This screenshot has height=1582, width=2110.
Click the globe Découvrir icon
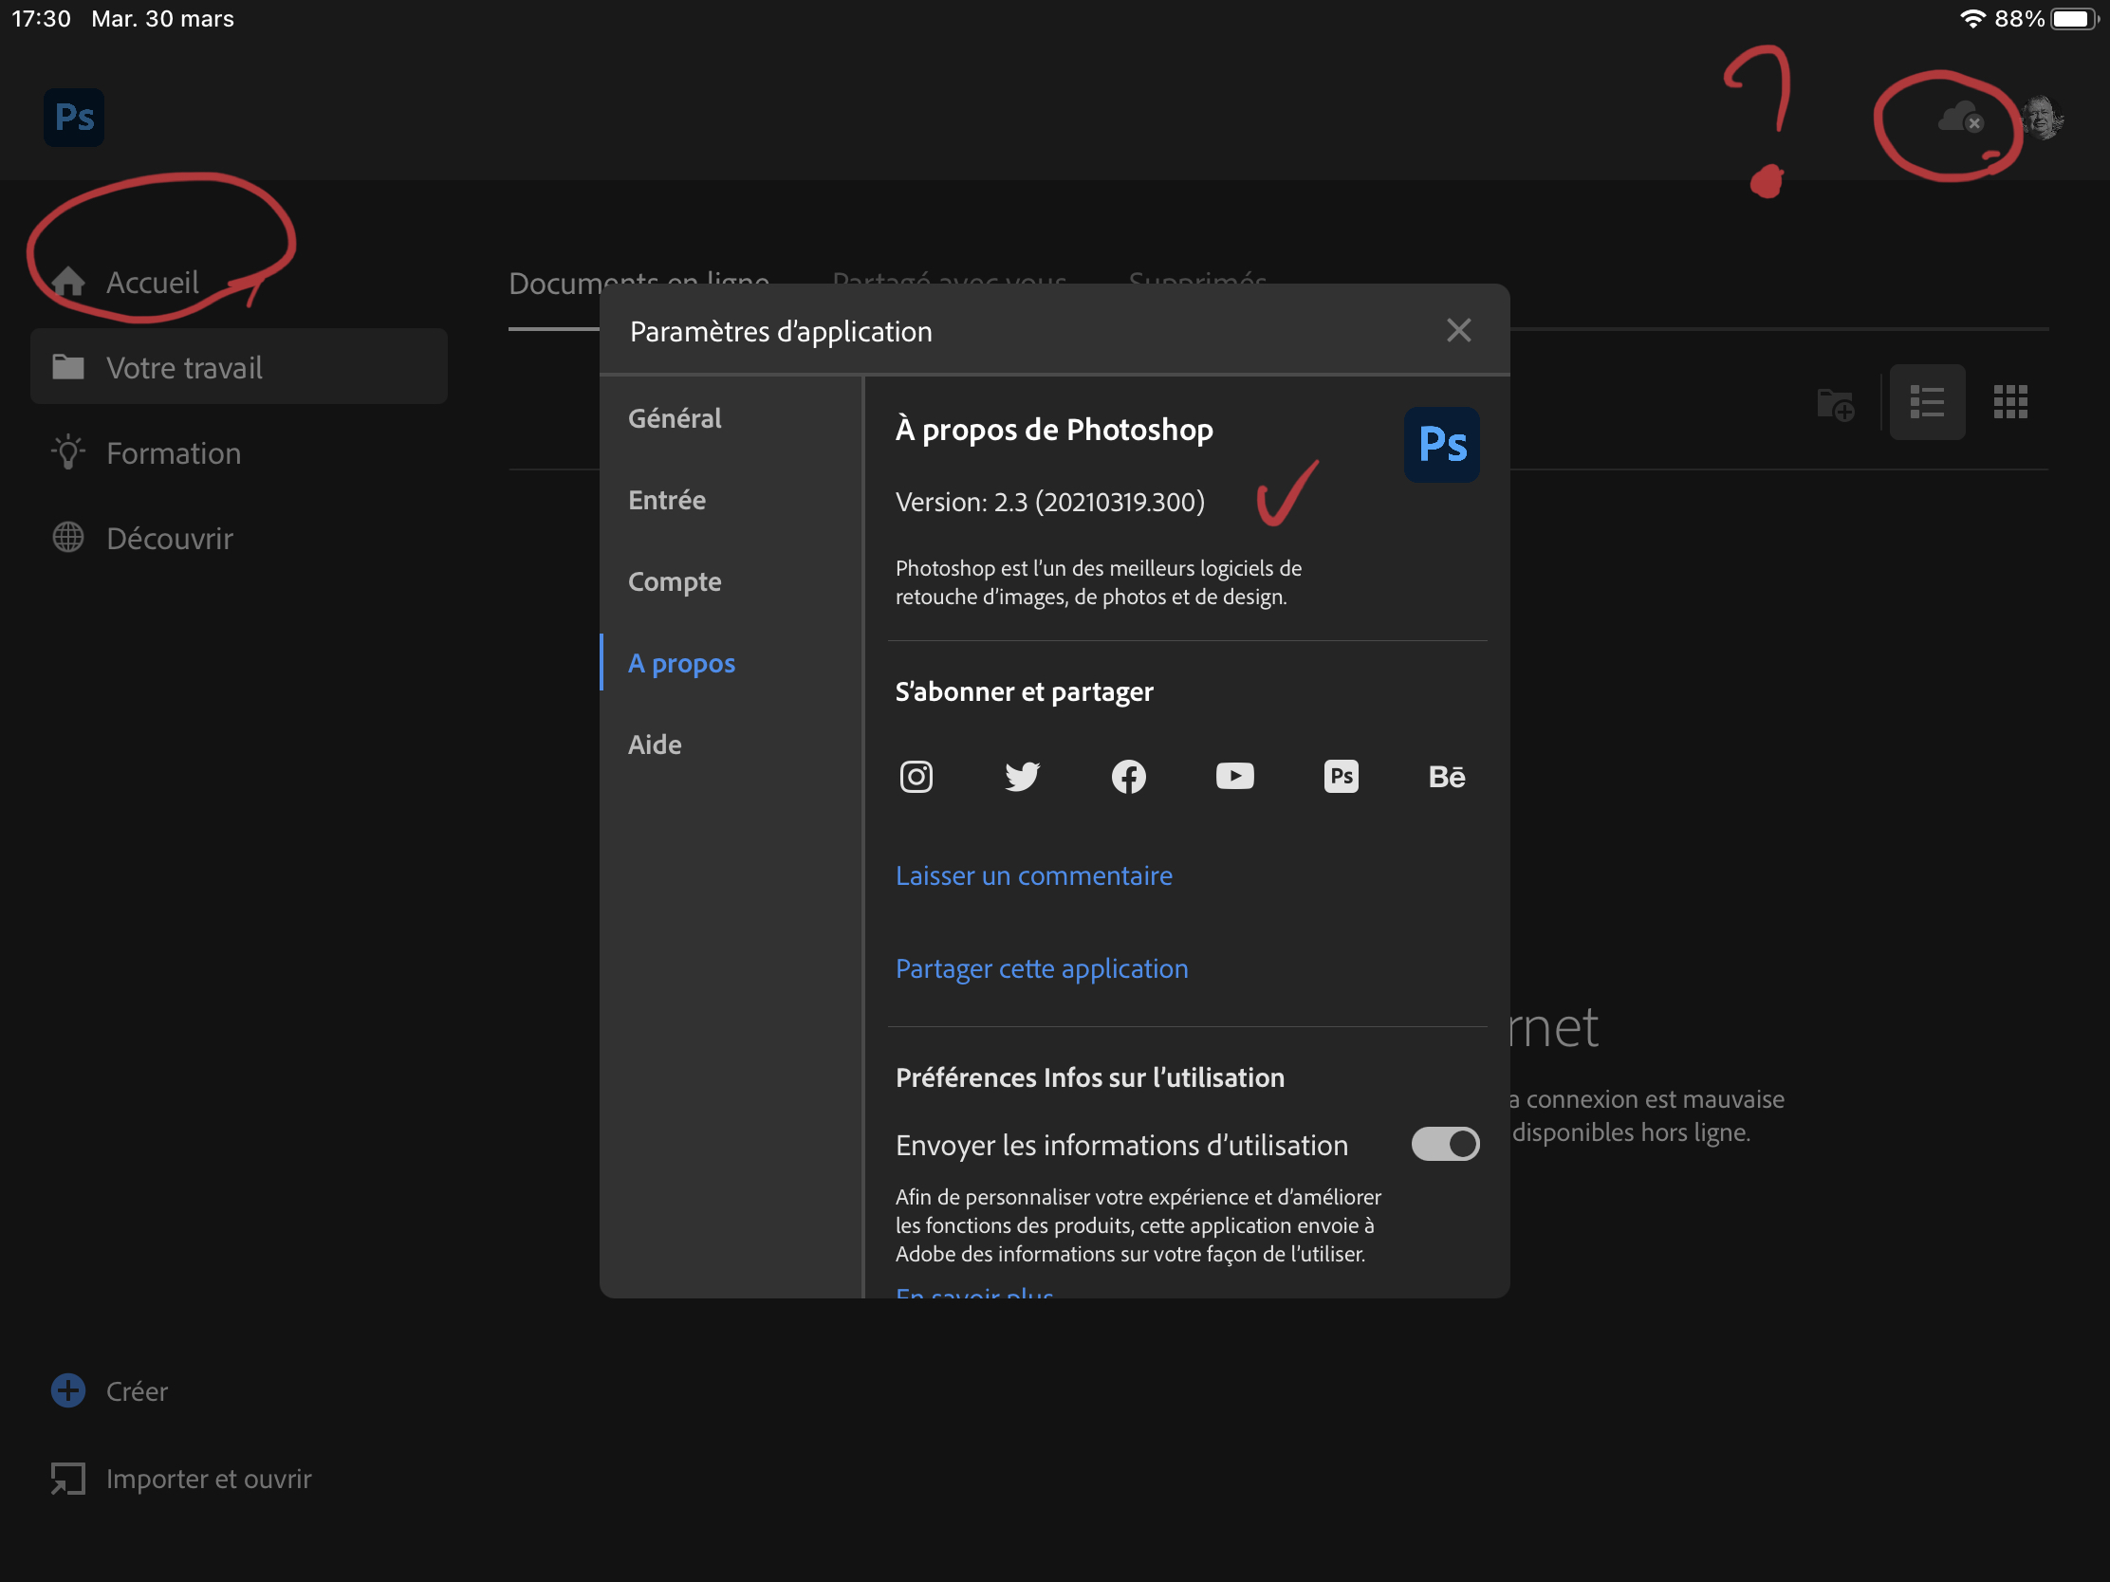tap(67, 538)
